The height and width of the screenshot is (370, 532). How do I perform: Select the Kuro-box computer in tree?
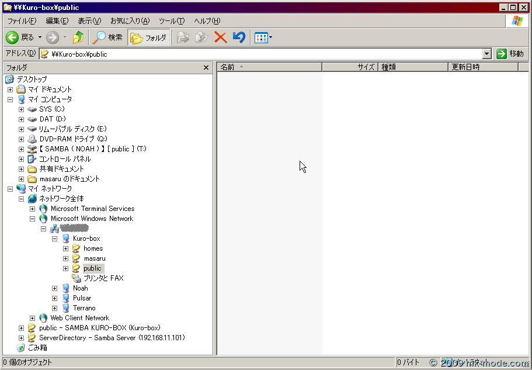pyautogui.click(x=86, y=238)
